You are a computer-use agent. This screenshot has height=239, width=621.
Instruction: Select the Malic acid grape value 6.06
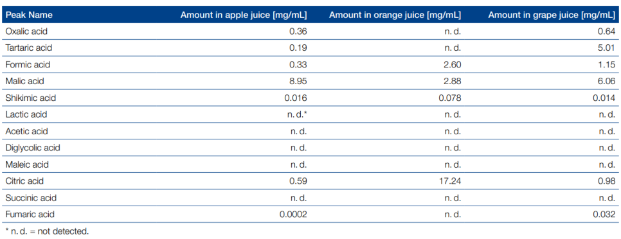pos(607,81)
